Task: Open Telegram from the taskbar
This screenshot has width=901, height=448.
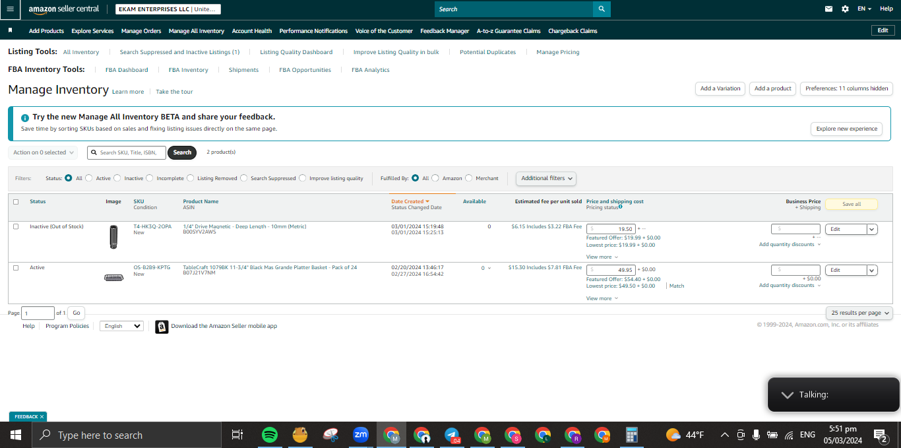Action: [452, 435]
